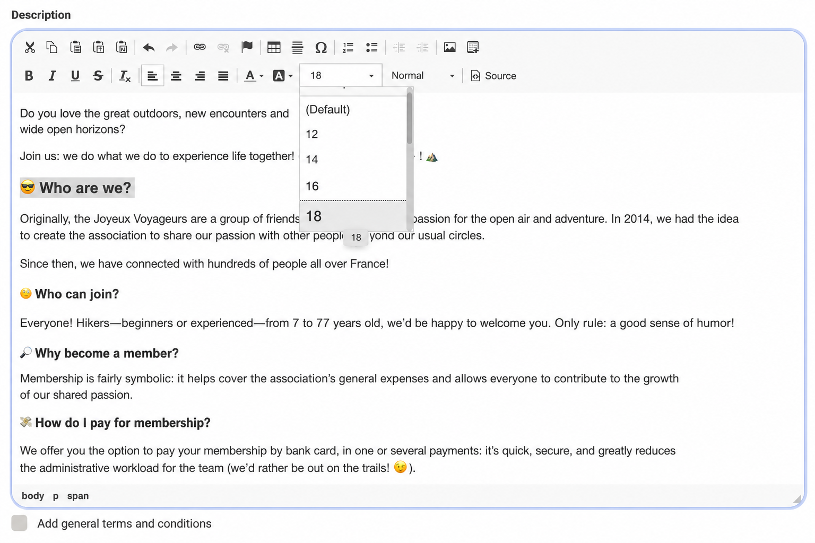The height and width of the screenshot is (543, 815).
Task: Insert a bulleted list
Action: pos(371,47)
